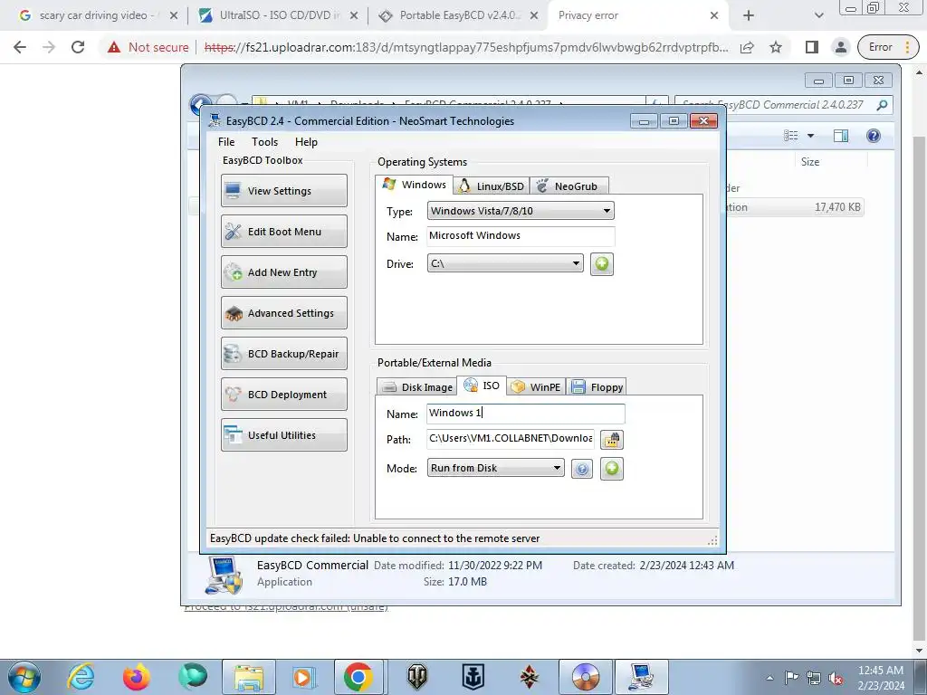The height and width of the screenshot is (695, 927).
Task: Open UltraISO disc taskbar icon
Action: coord(586,677)
